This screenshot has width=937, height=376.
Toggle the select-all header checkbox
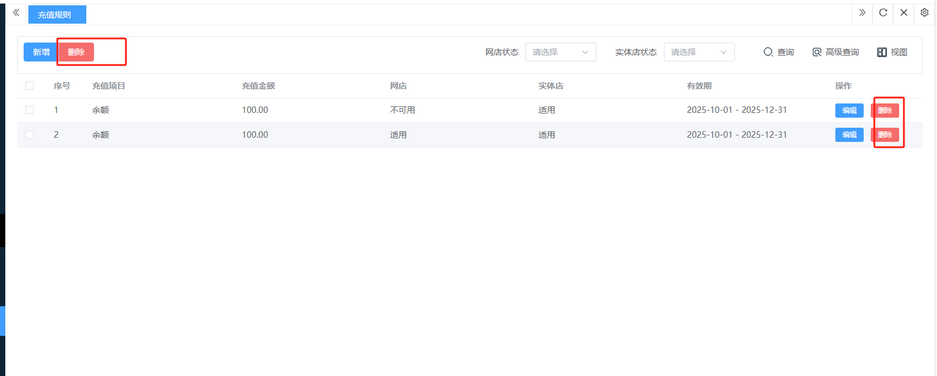pyautogui.click(x=30, y=86)
